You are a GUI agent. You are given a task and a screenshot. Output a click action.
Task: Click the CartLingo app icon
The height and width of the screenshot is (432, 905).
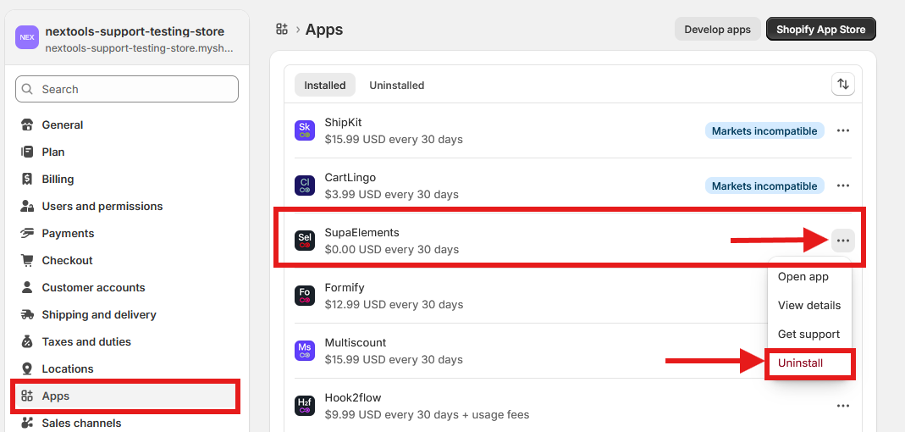point(305,186)
